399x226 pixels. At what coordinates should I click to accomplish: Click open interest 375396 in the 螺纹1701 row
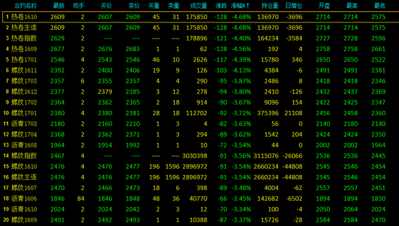pyautogui.click(x=268, y=113)
